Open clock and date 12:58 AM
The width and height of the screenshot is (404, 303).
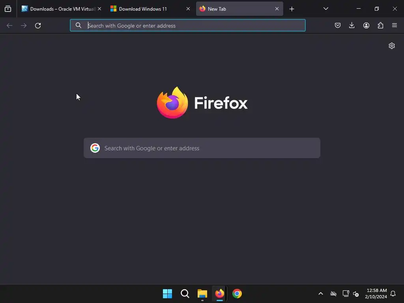pos(376,294)
